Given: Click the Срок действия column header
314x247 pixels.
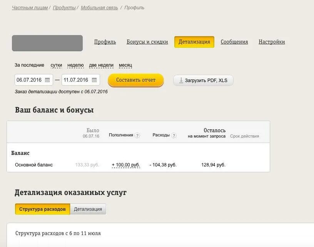Looking at the screenshot, I should click(244, 136).
